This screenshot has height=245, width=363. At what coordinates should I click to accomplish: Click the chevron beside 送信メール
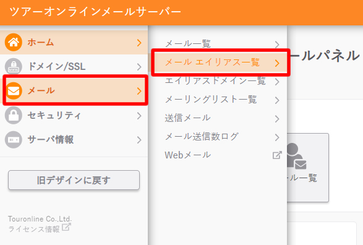277,119
